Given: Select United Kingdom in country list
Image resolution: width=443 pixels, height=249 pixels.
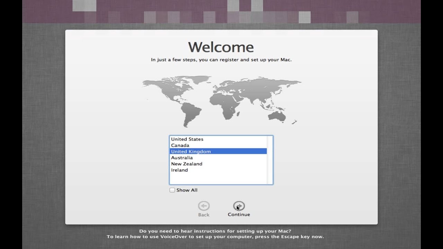Looking at the screenshot, I should [218, 151].
